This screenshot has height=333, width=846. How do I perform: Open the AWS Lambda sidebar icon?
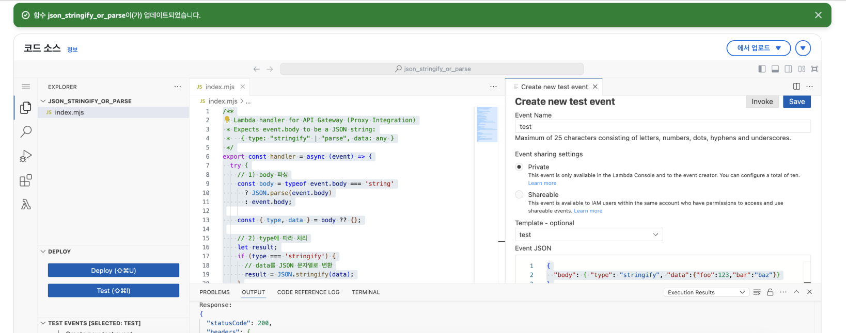pyautogui.click(x=26, y=205)
